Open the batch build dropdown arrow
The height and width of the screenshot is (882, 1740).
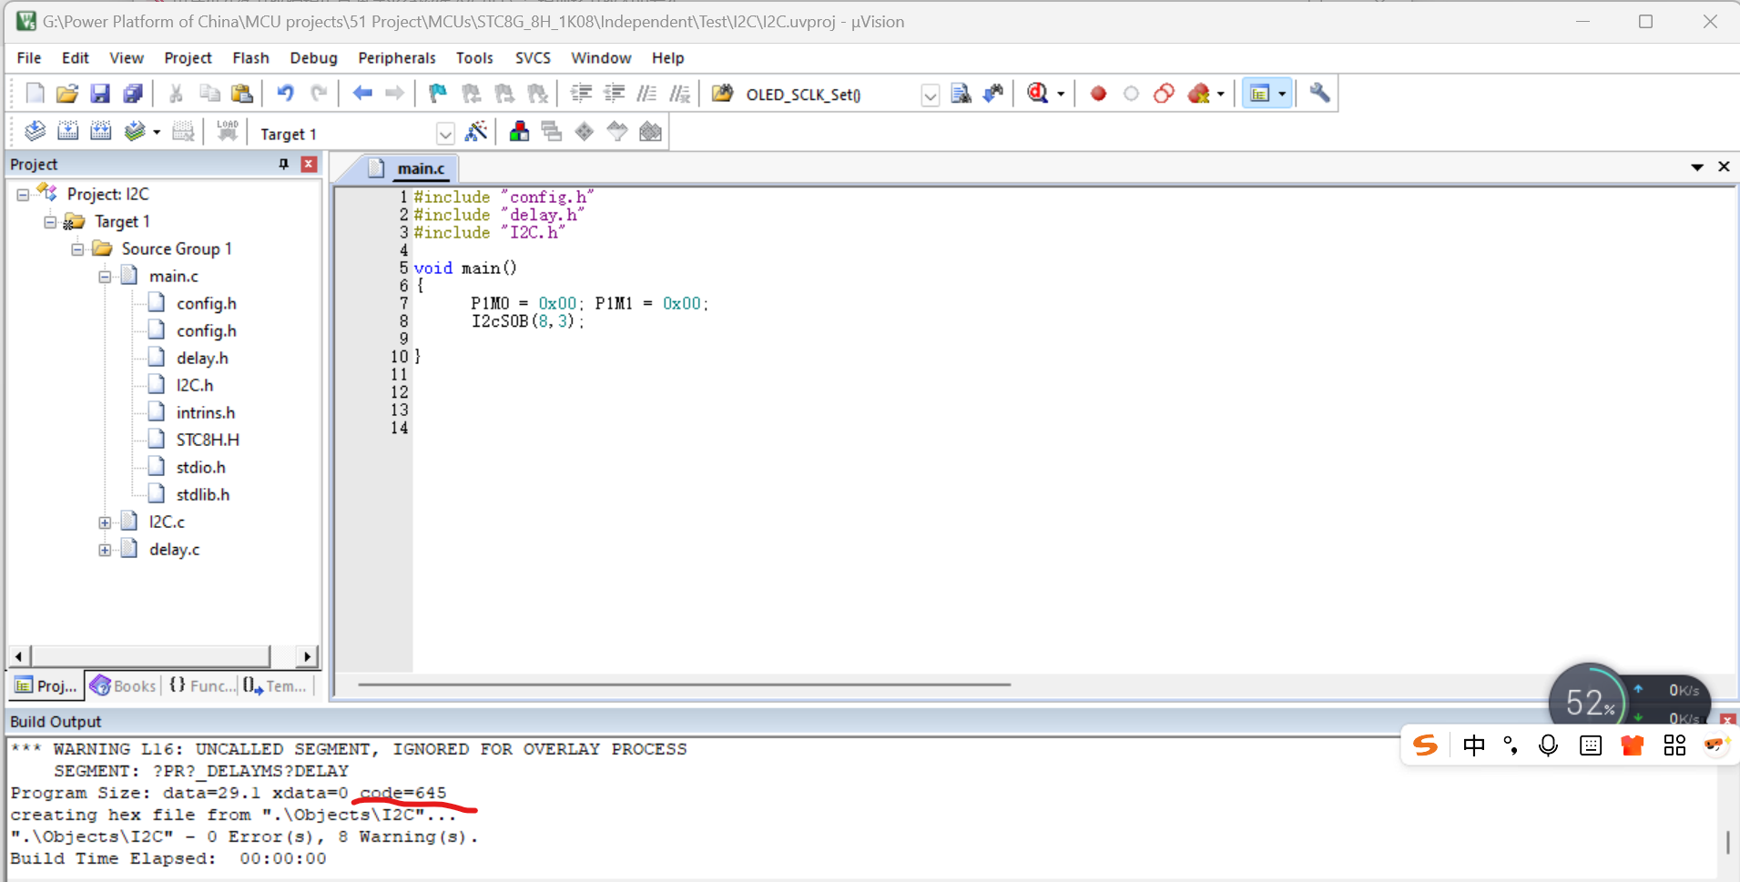pos(157,133)
